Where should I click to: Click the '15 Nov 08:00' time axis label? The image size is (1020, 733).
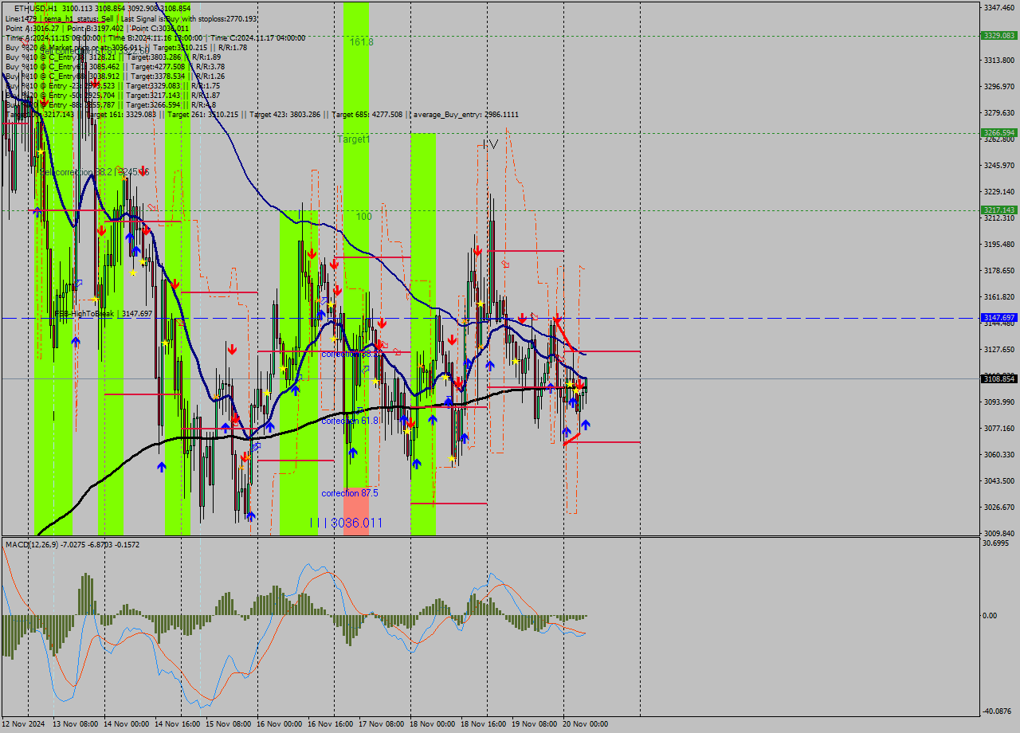229,724
